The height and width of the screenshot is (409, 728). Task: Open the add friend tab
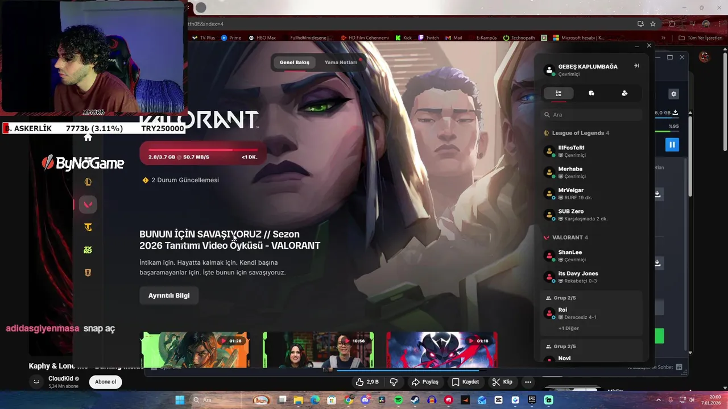[x=624, y=93]
